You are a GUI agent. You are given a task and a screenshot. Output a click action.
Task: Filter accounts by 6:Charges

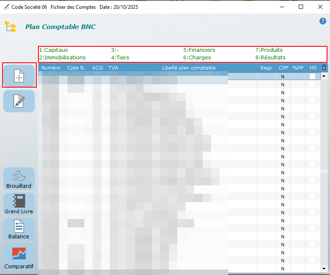pos(197,58)
